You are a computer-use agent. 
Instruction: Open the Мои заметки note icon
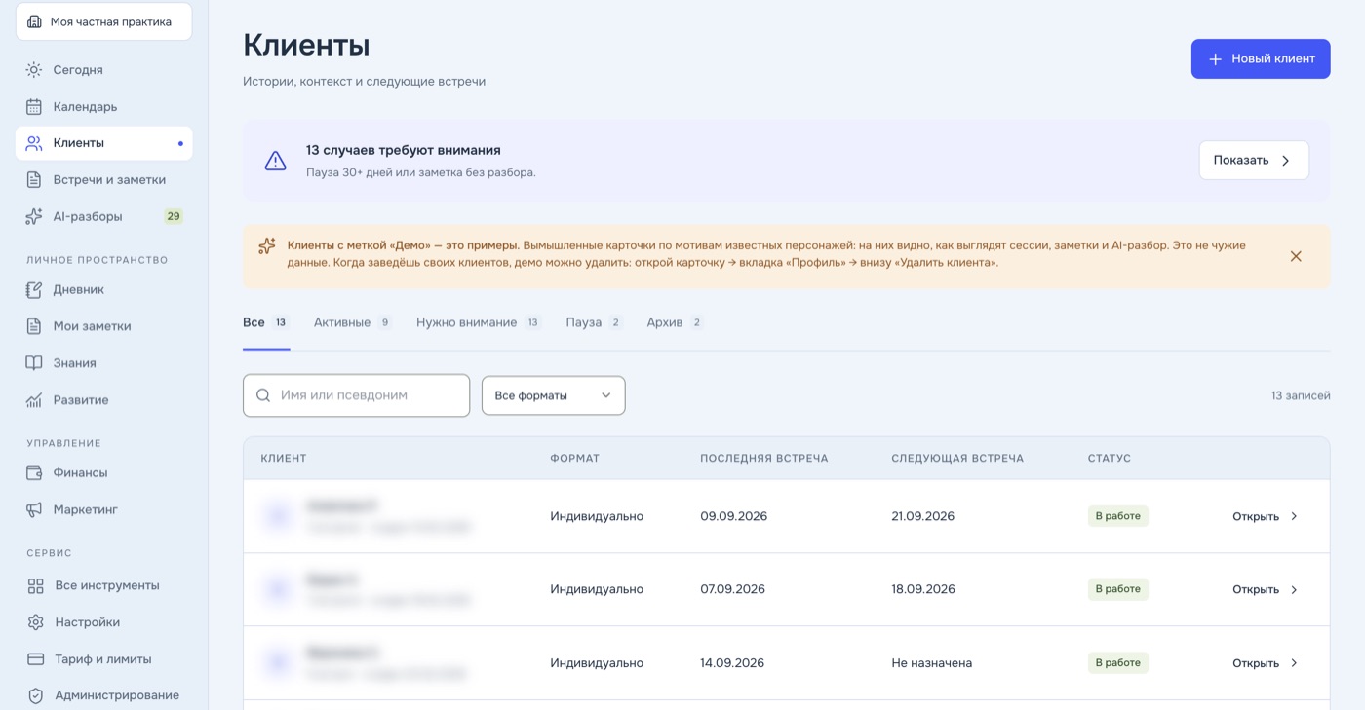point(34,326)
